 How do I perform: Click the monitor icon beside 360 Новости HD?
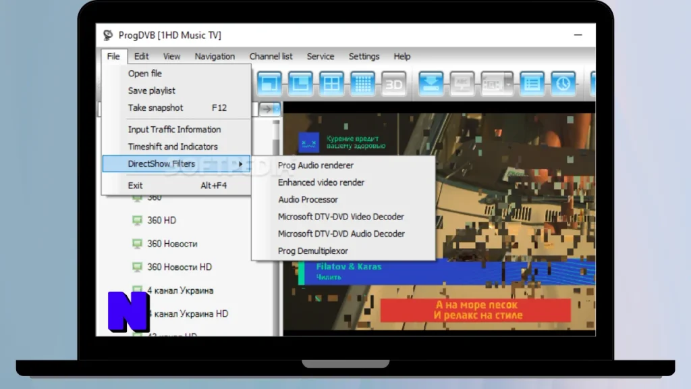pos(138,267)
